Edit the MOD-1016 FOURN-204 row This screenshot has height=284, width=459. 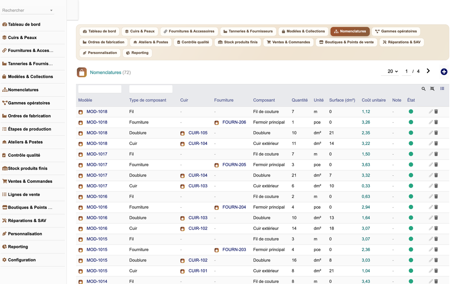(x=431, y=207)
